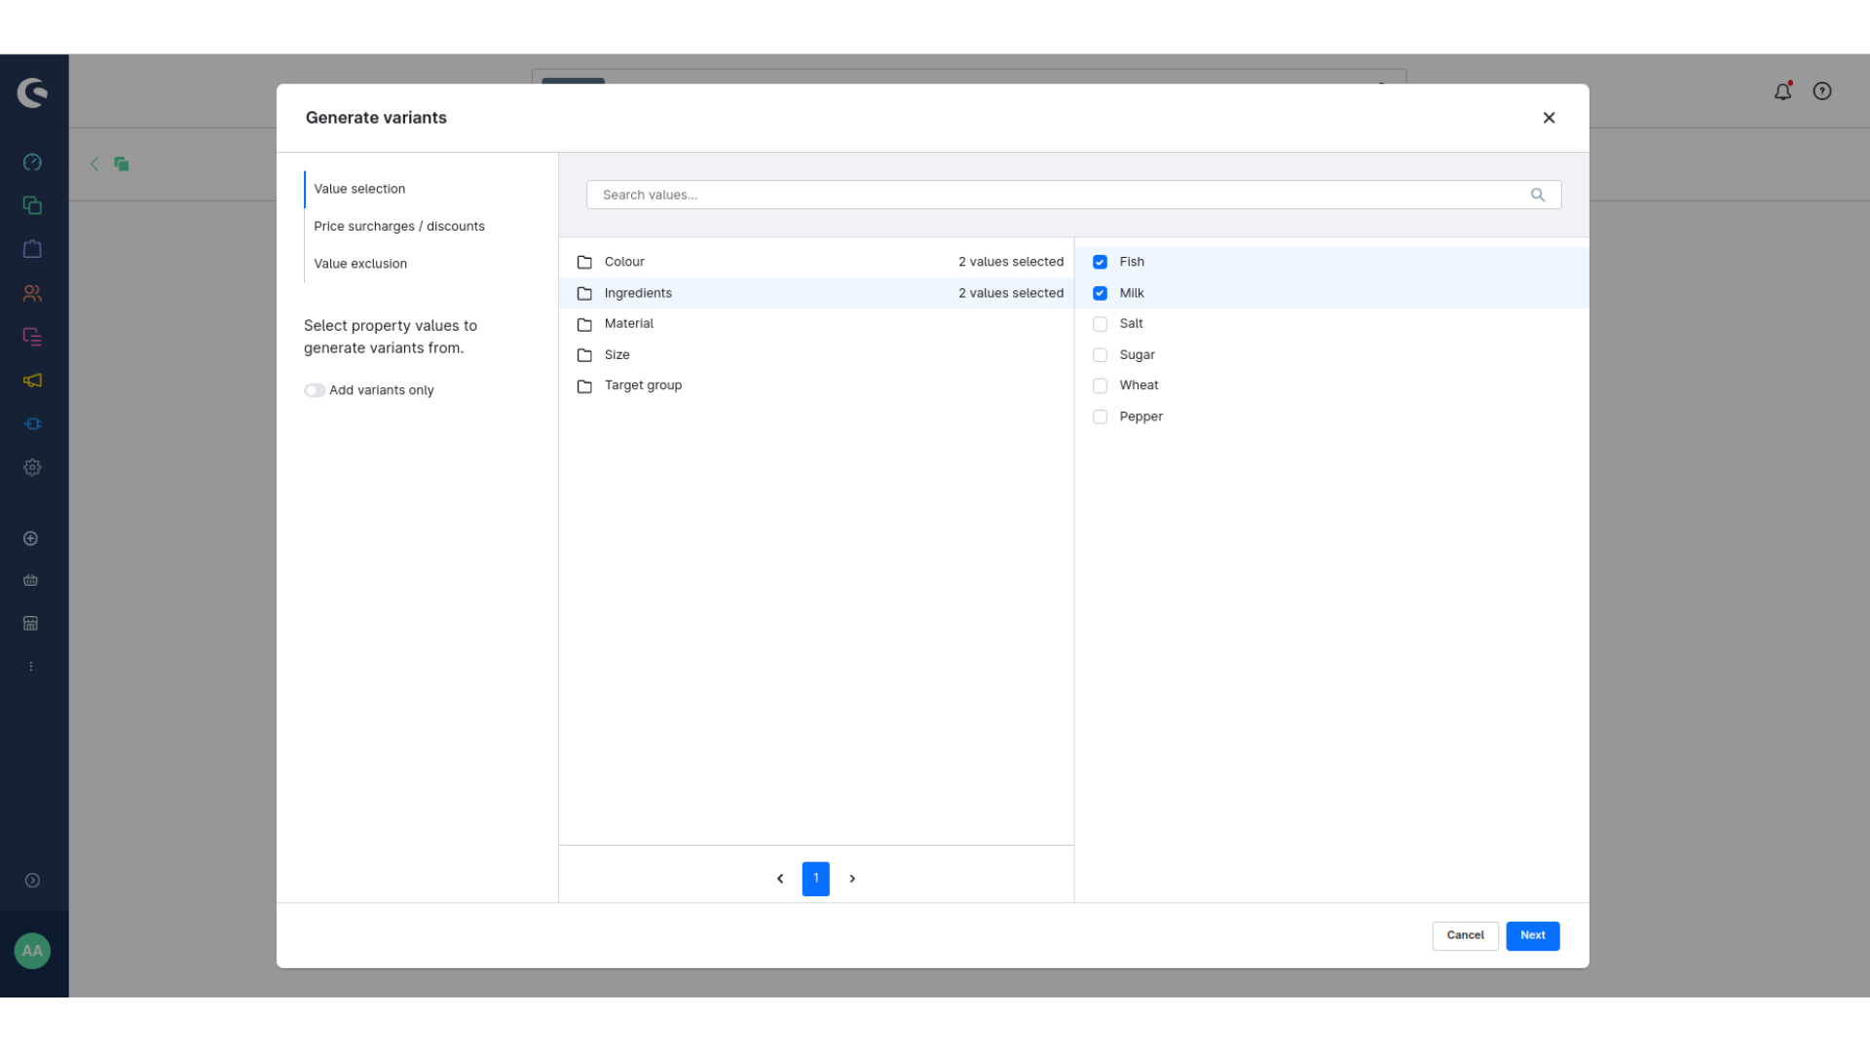Click the storefront icon in sidebar
This screenshot has height=1051, width=1870.
coord(31,624)
